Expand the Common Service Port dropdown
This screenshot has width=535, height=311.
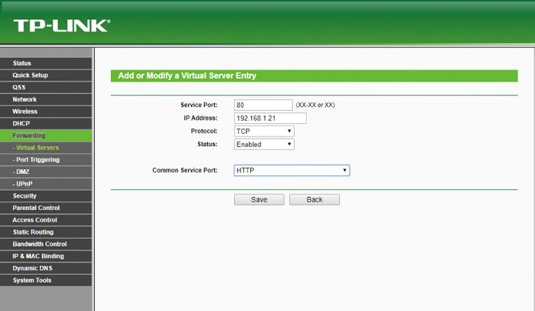292,170
